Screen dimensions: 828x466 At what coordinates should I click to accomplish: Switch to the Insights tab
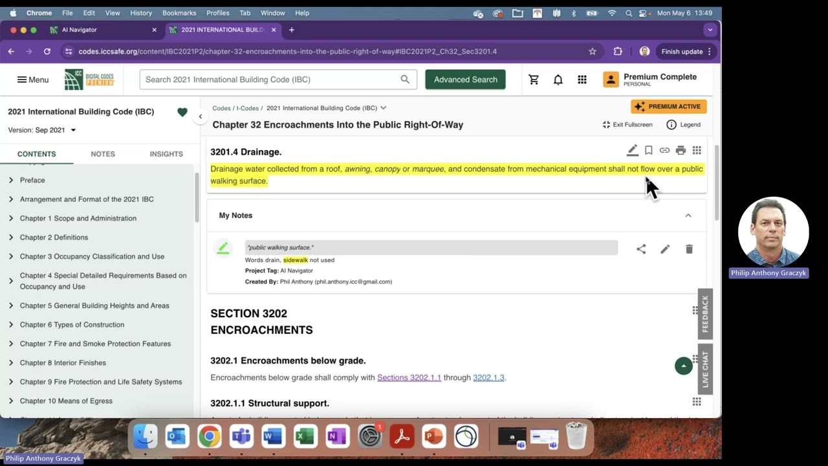166,154
